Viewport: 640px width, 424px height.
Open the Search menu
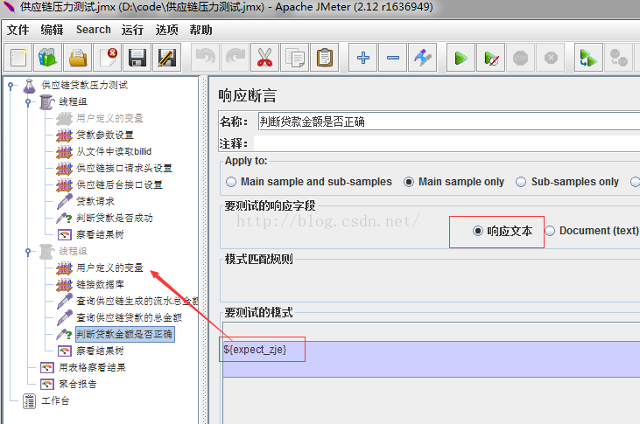tap(94, 30)
